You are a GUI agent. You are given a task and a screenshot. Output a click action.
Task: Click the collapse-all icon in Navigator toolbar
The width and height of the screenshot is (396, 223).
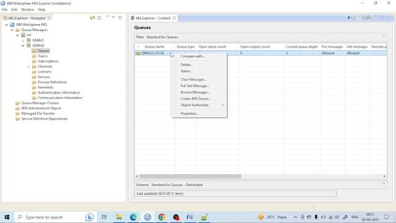(x=100, y=18)
